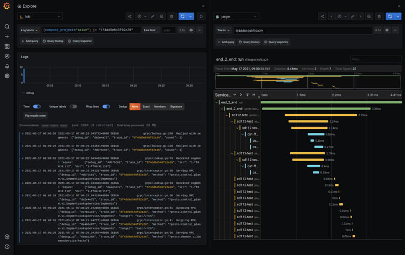The height and width of the screenshot is (255, 405).
Task: Click the share icon in jaeger pane toolbar
Action: tap(322, 17)
